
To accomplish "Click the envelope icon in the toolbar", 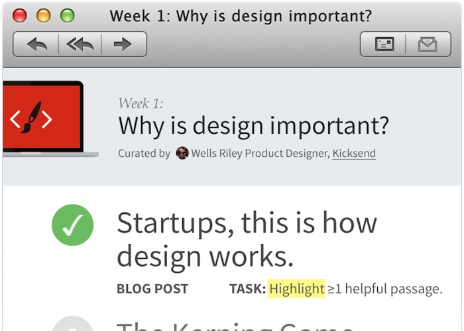I will click(428, 44).
